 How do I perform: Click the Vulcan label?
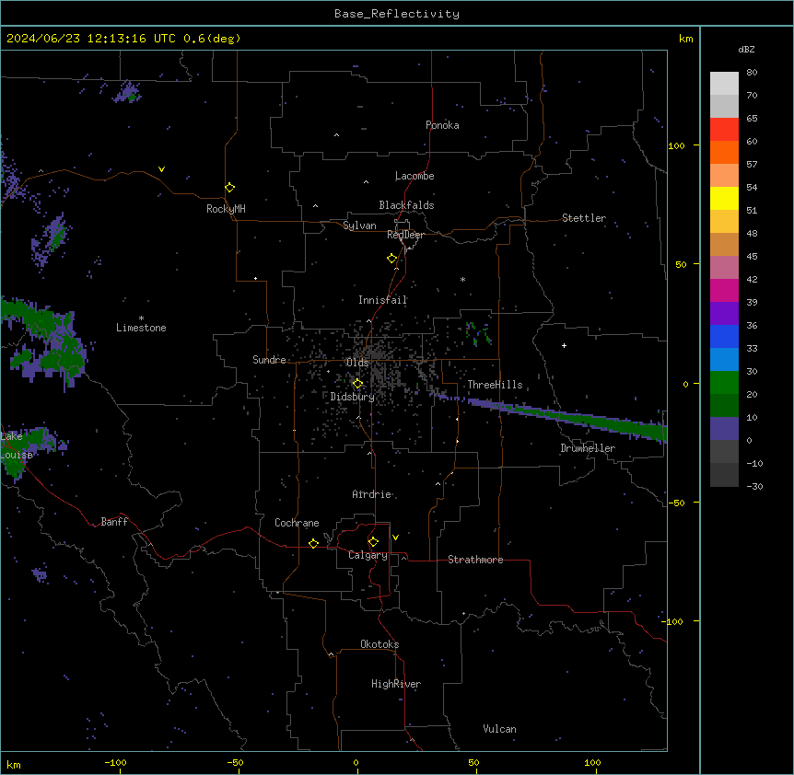(x=499, y=729)
